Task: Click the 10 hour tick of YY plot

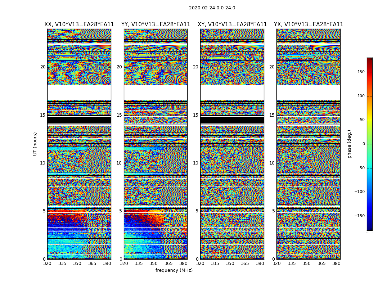Action: (x=119, y=163)
